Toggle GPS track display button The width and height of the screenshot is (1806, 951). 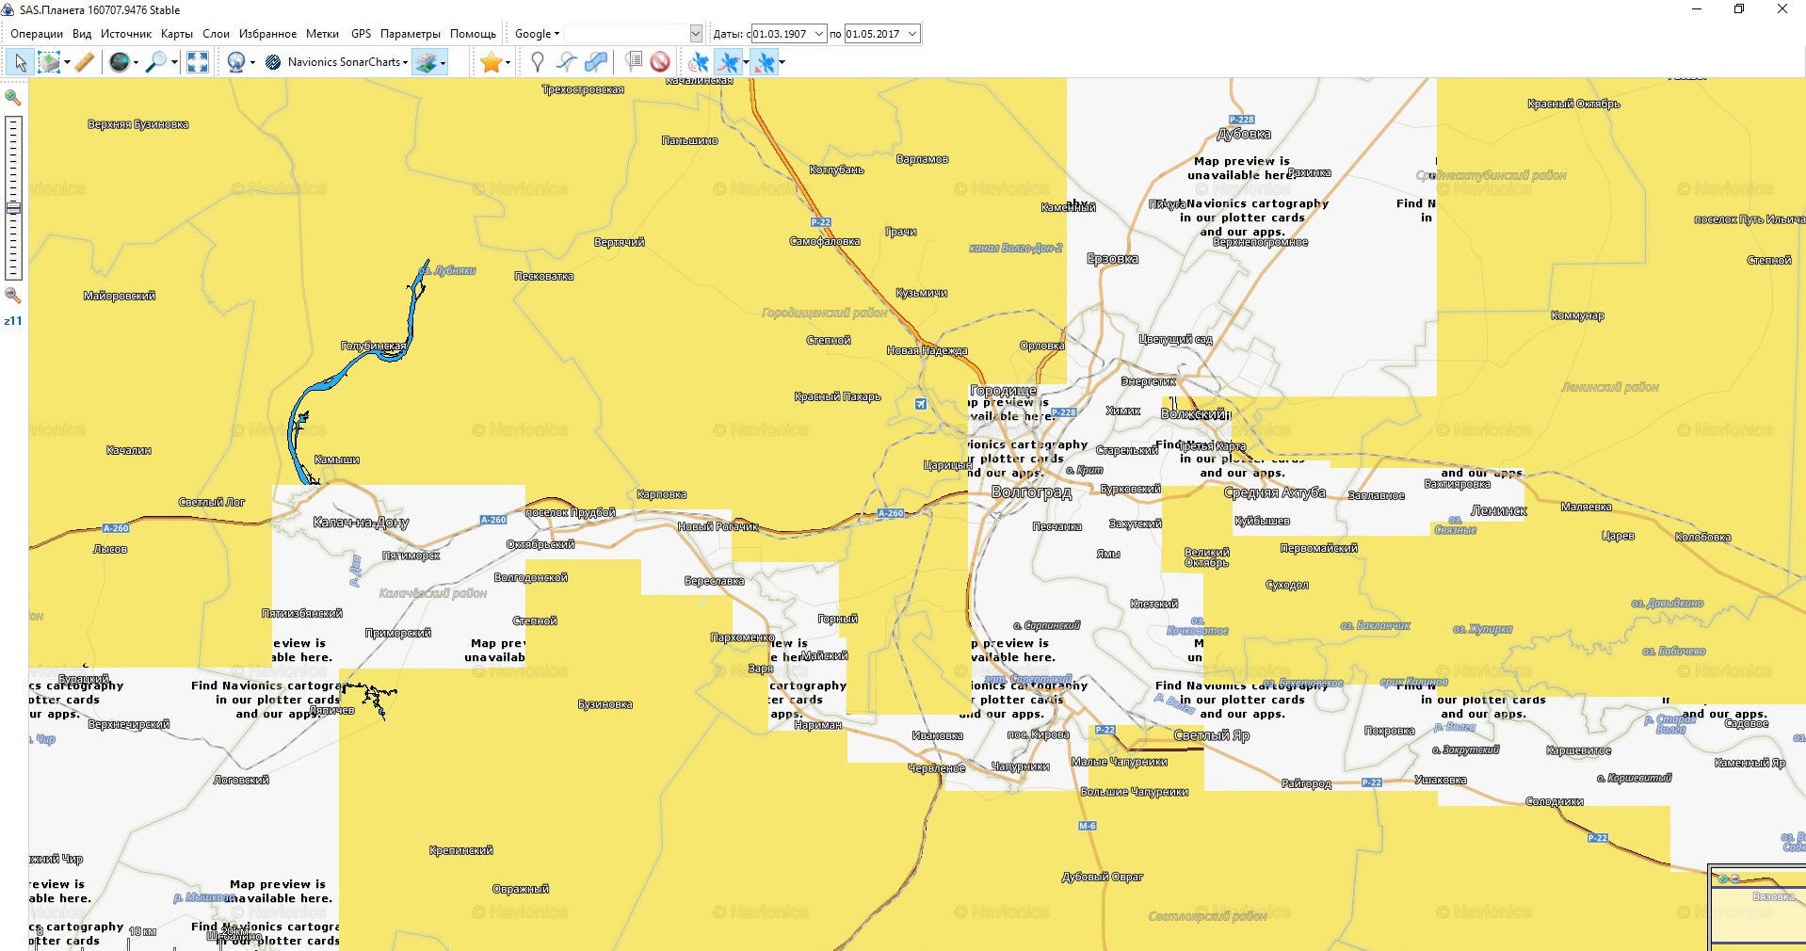tap(729, 62)
